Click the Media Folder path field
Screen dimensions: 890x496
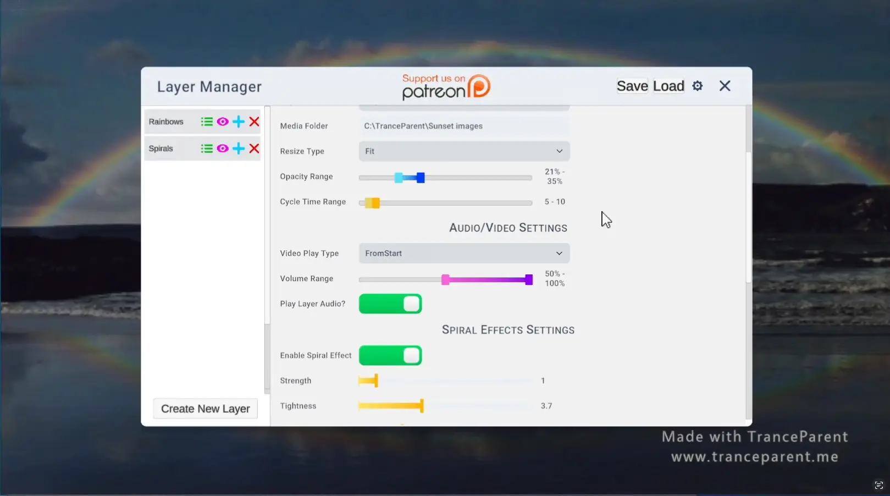pyautogui.click(x=464, y=126)
